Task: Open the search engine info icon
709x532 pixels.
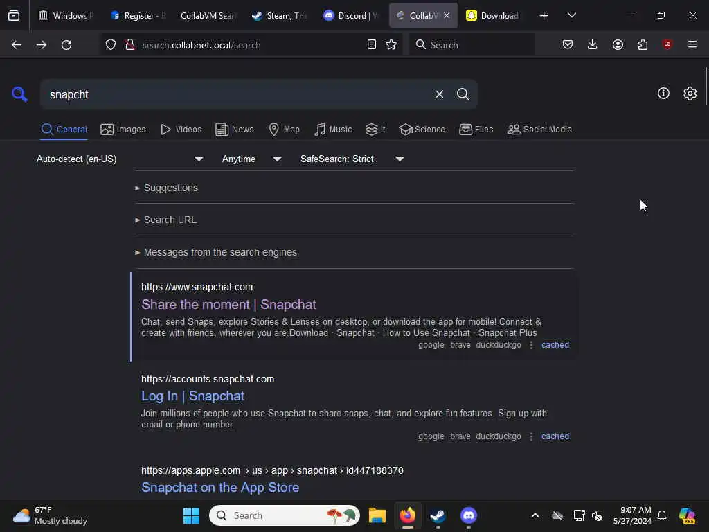Action: coord(663,94)
